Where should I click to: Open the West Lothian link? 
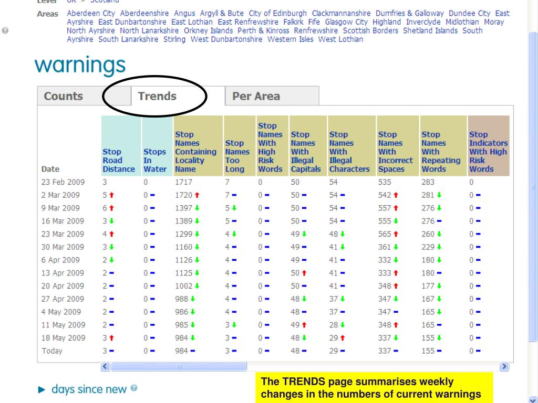coord(340,39)
